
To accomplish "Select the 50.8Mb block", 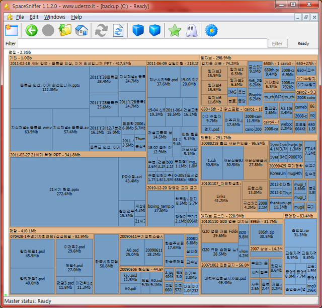I will pyautogui.click(x=106, y=264).
